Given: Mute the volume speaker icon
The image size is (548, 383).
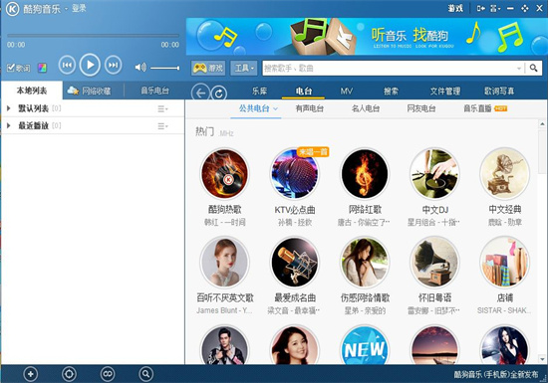Looking at the screenshot, I should pos(140,68).
